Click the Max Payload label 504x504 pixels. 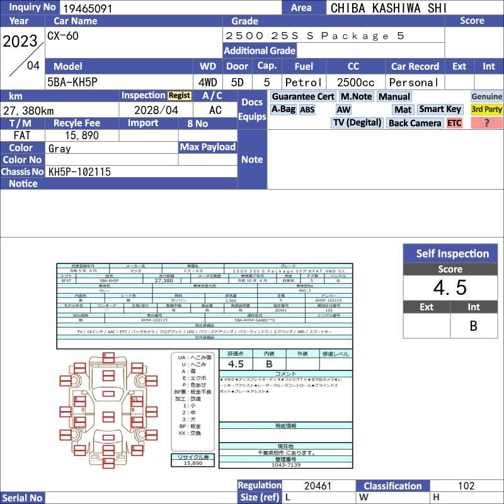coord(208,147)
